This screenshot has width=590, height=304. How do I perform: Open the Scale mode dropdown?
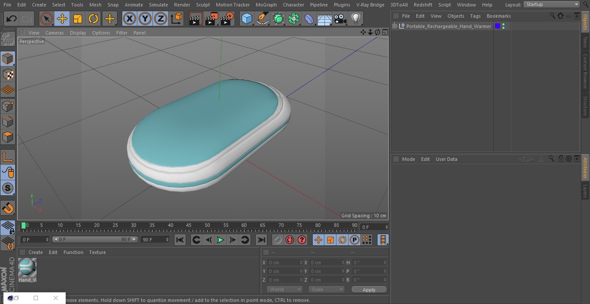click(x=326, y=289)
